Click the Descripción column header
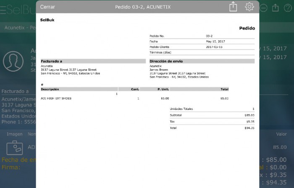294x188 pixels. (50, 89)
